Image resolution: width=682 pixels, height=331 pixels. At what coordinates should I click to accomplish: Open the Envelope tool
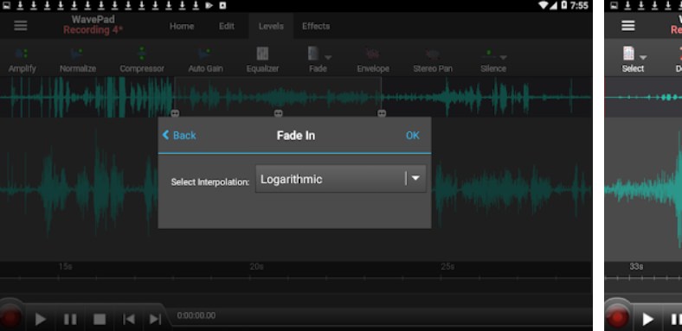[x=373, y=60]
